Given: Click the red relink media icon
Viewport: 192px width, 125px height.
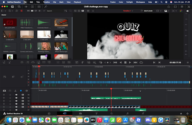Looking at the screenshot, I should (x=21, y=11).
